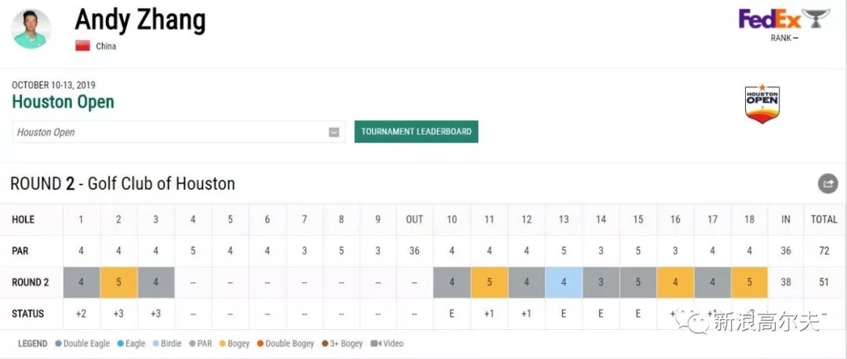Click the Double Bogey legend dot
Screen dimensions: 847x359
pos(260,343)
